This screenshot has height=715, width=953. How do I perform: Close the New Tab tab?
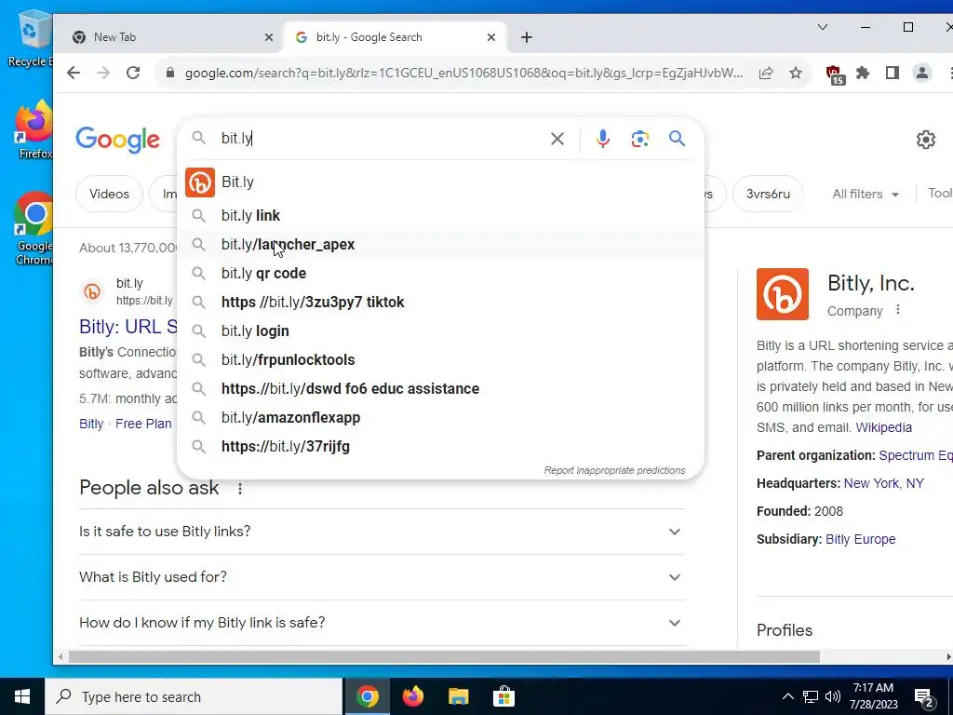[269, 37]
